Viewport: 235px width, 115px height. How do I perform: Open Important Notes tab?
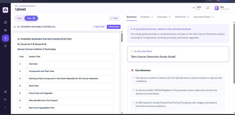204,17
